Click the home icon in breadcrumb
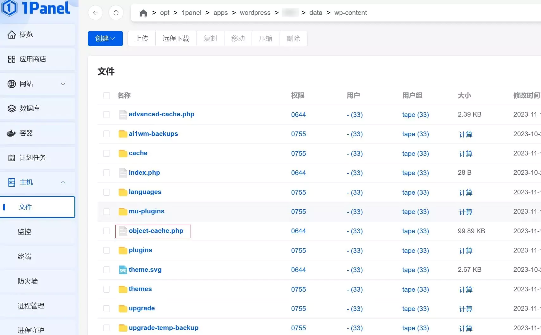Screen dimensions: 541x335 [143, 13]
